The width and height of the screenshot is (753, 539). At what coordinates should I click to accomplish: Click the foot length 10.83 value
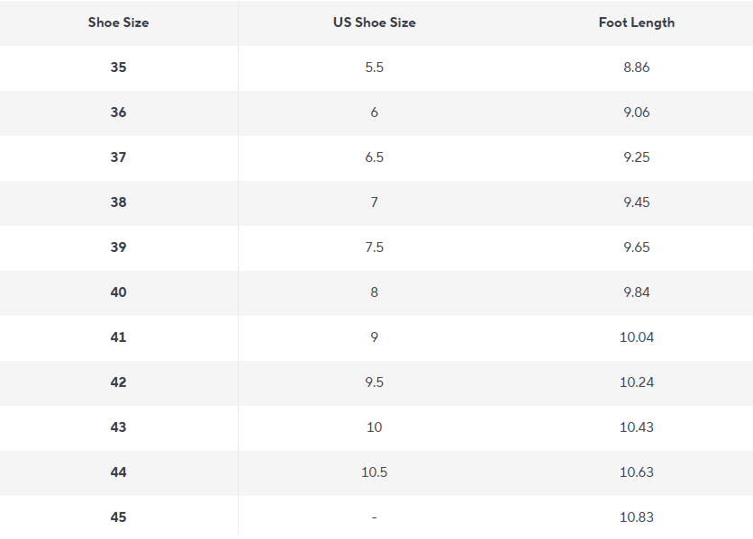coord(636,517)
